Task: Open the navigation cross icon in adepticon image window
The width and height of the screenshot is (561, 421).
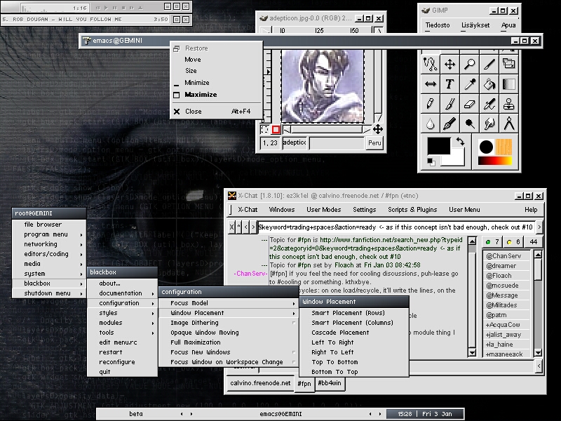Action: (378, 129)
